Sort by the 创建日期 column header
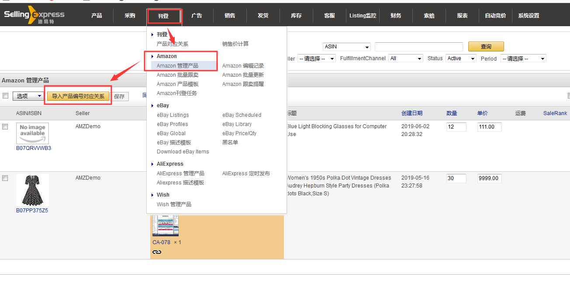Viewport: 570px width, 286px height. (x=412, y=113)
